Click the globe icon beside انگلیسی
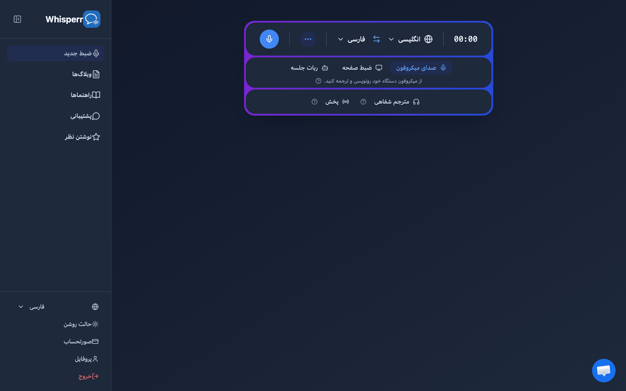The image size is (626, 391). coord(428,39)
